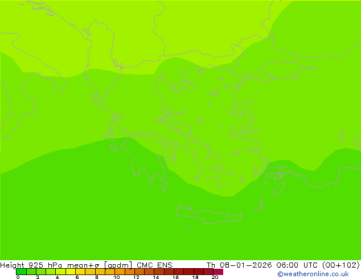
Task: Click the legend tick label '10'
Action: click(117, 277)
